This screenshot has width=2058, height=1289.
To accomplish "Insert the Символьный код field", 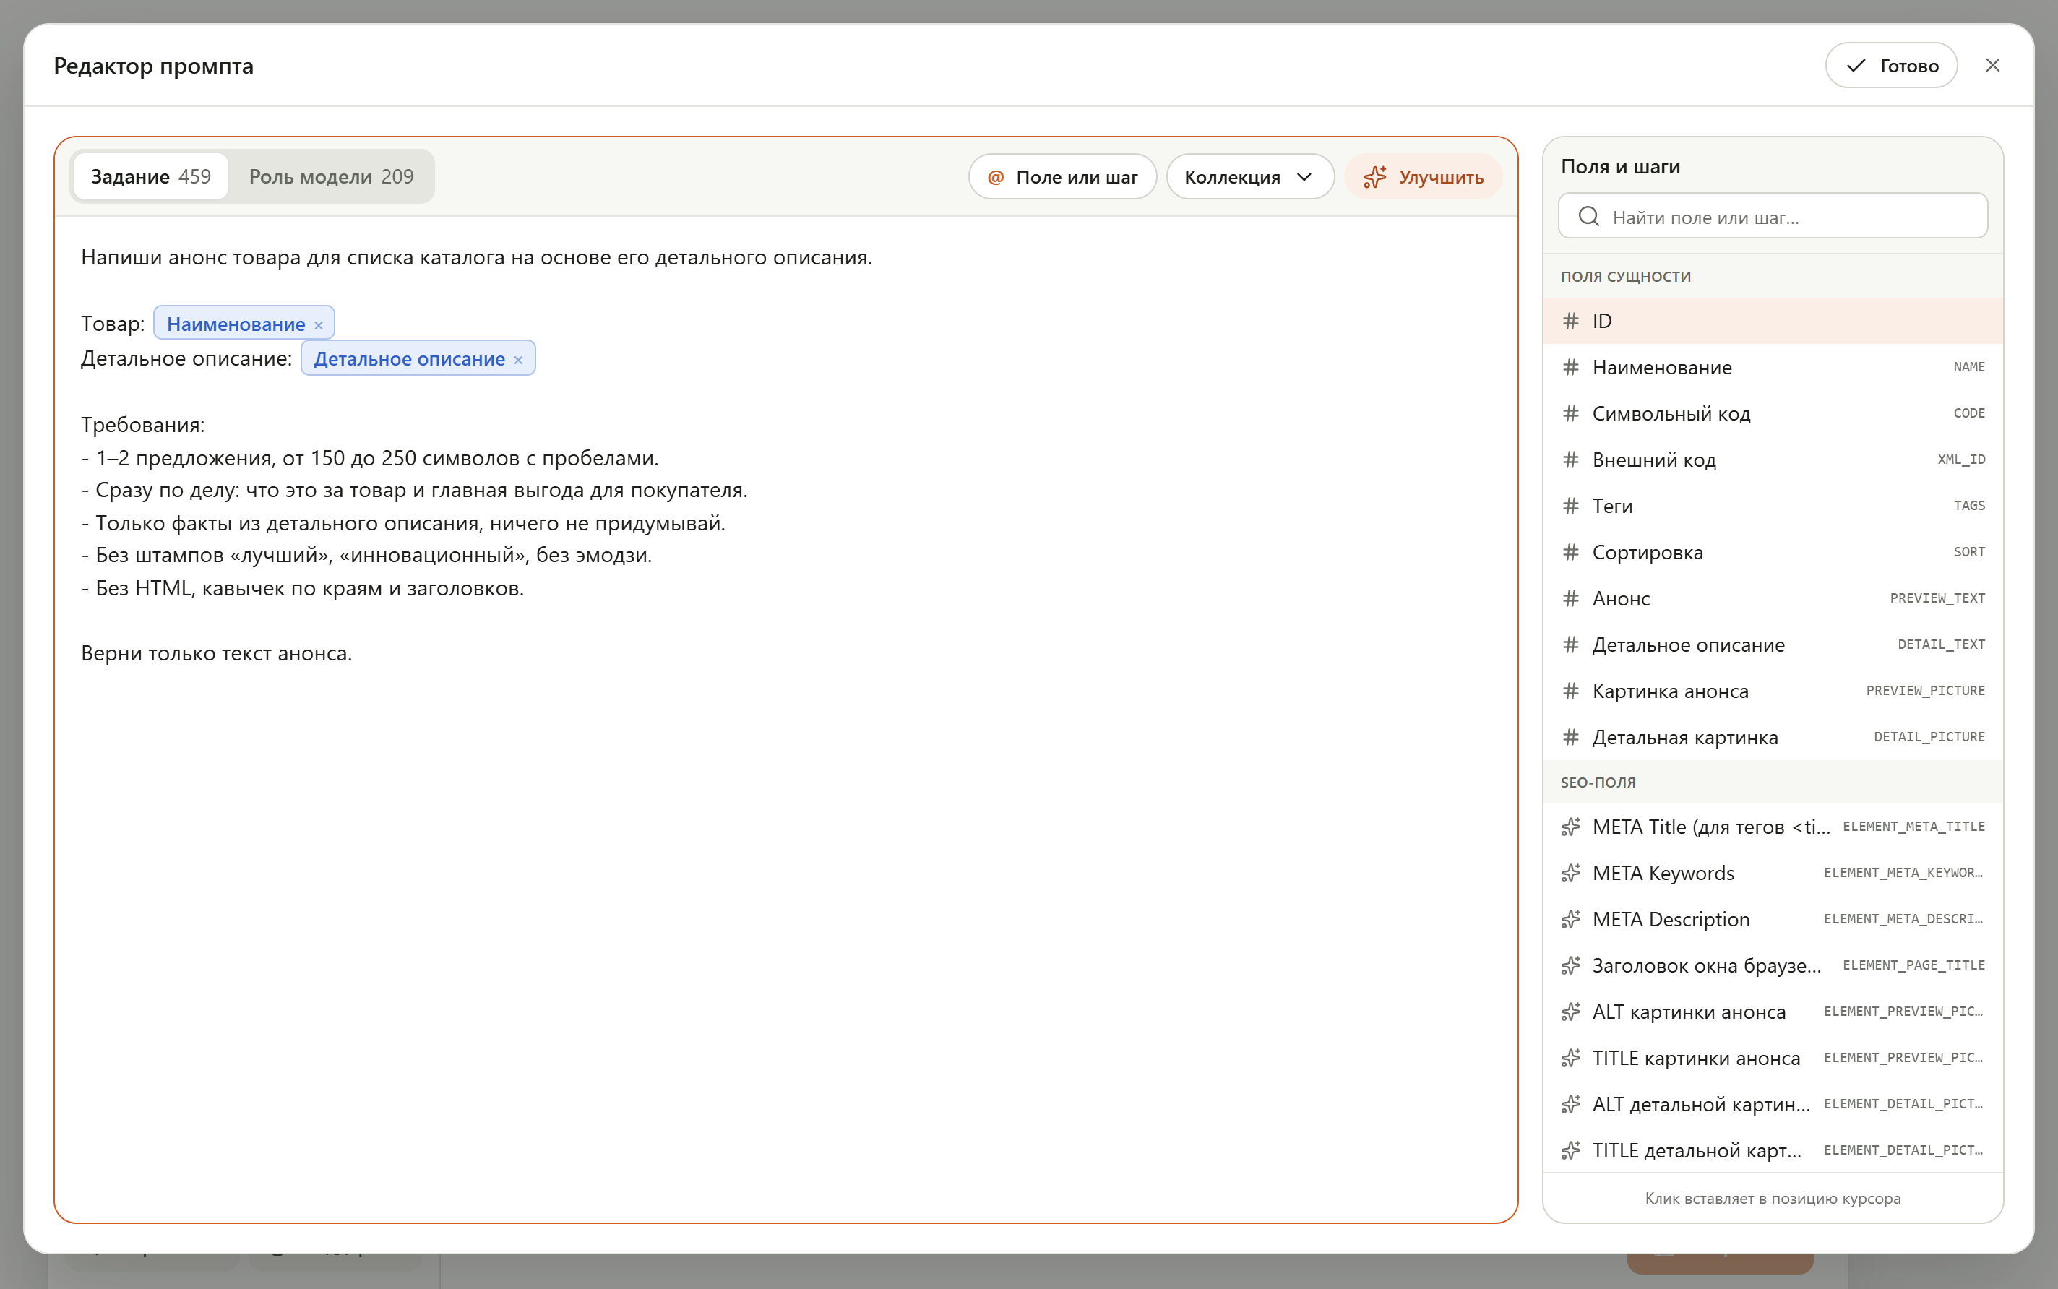I will click(x=1773, y=413).
